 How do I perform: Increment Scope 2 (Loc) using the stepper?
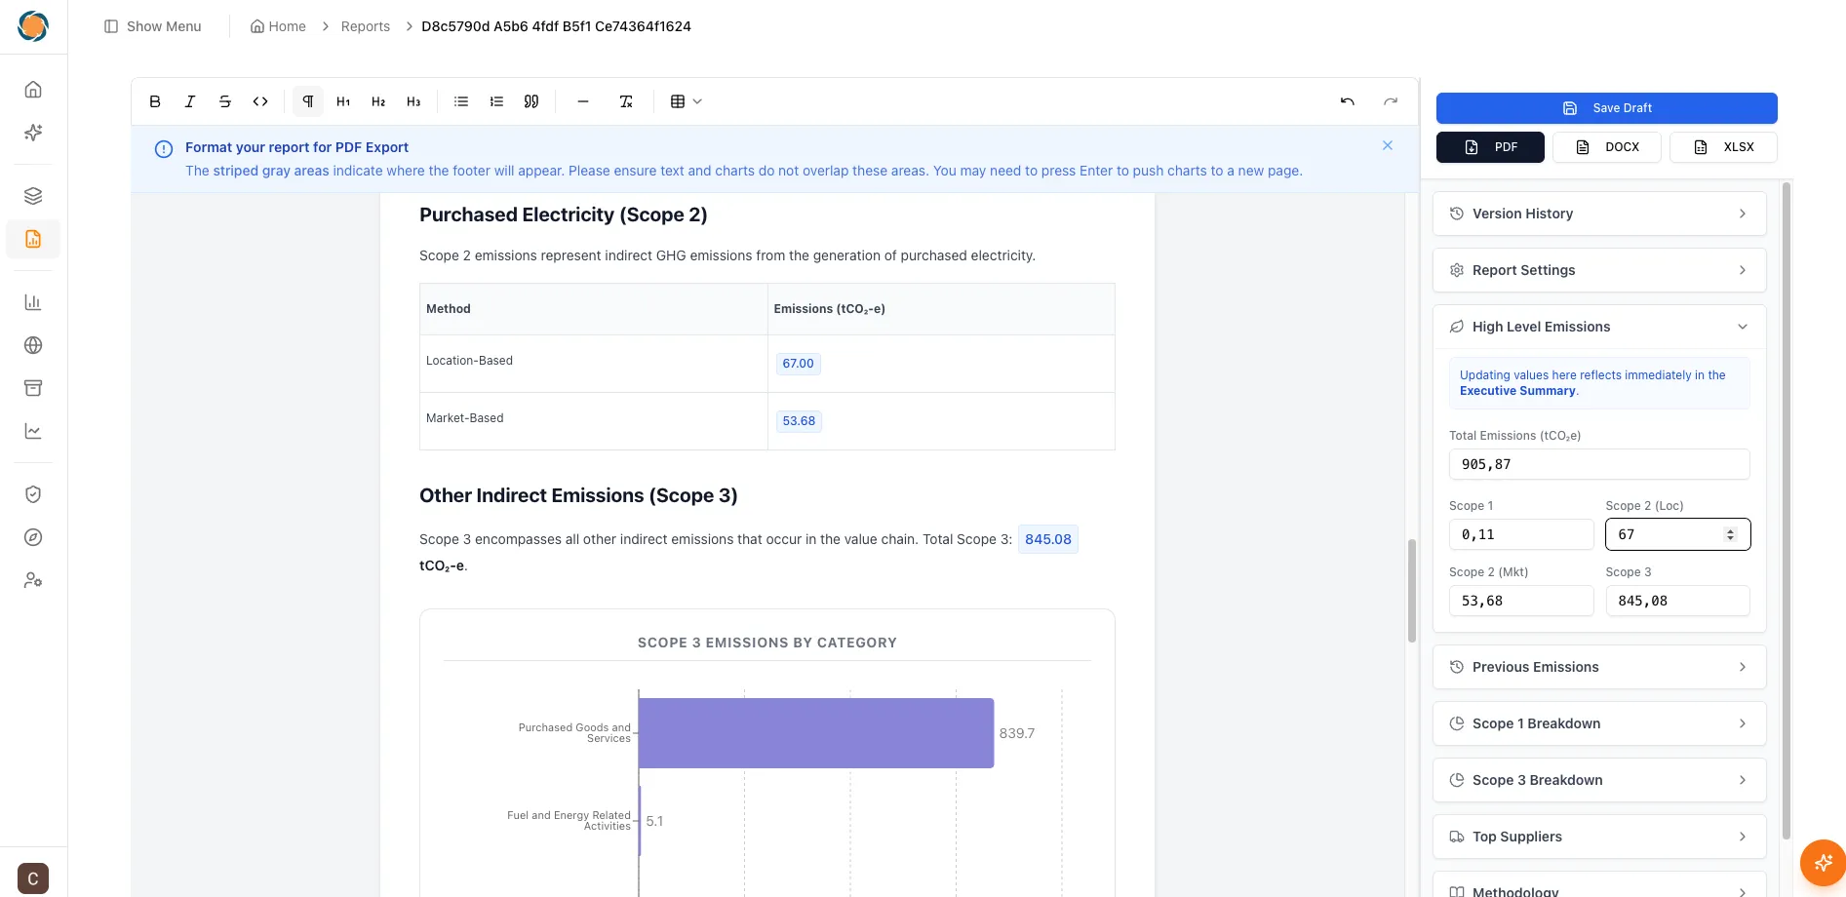click(1731, 529)
